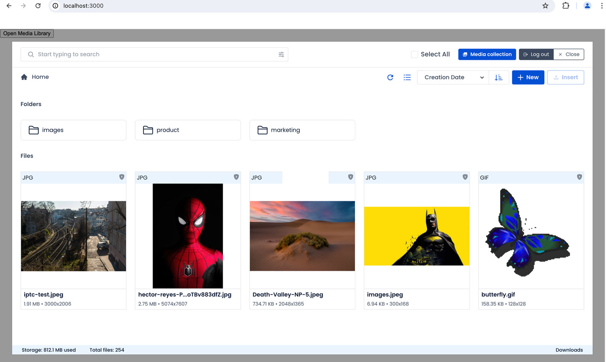This screenshot has height=362, width=606.
Task: Open search filter settings icon
Action: coord(281,55)
